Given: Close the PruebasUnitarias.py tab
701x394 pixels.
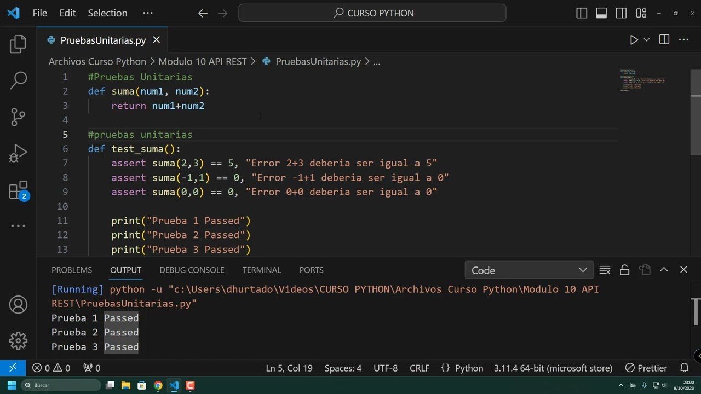Looking at the screenshot, I should (x=156, y=40).
